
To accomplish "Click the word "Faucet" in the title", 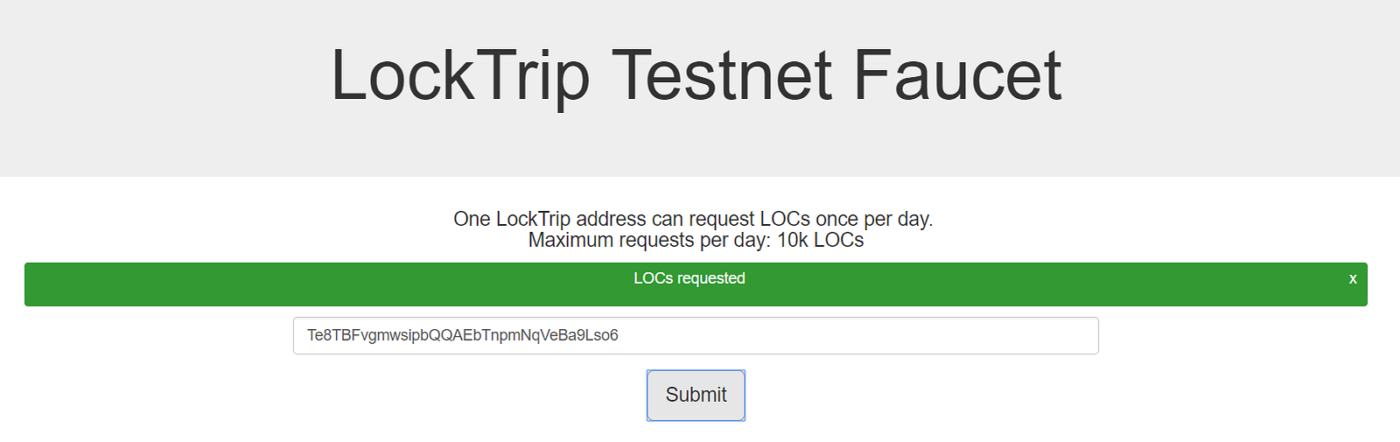I will [956, 76].
